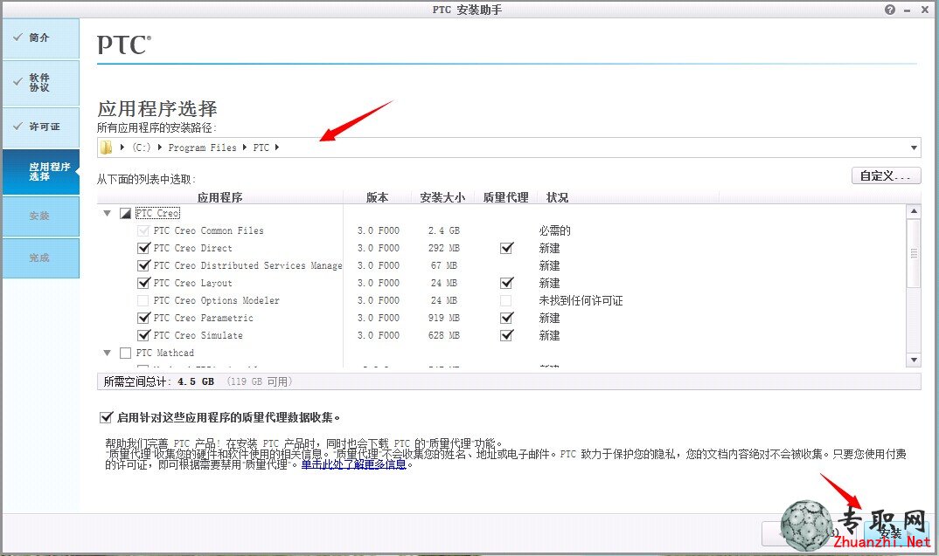Toggle the PTC Creo group checkbox
Viewport: 939px width, 556px height.
tap(125, 214)
